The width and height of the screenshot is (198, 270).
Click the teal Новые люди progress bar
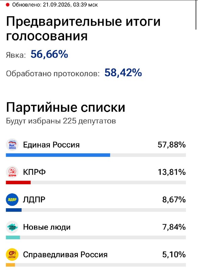(13, 238)
